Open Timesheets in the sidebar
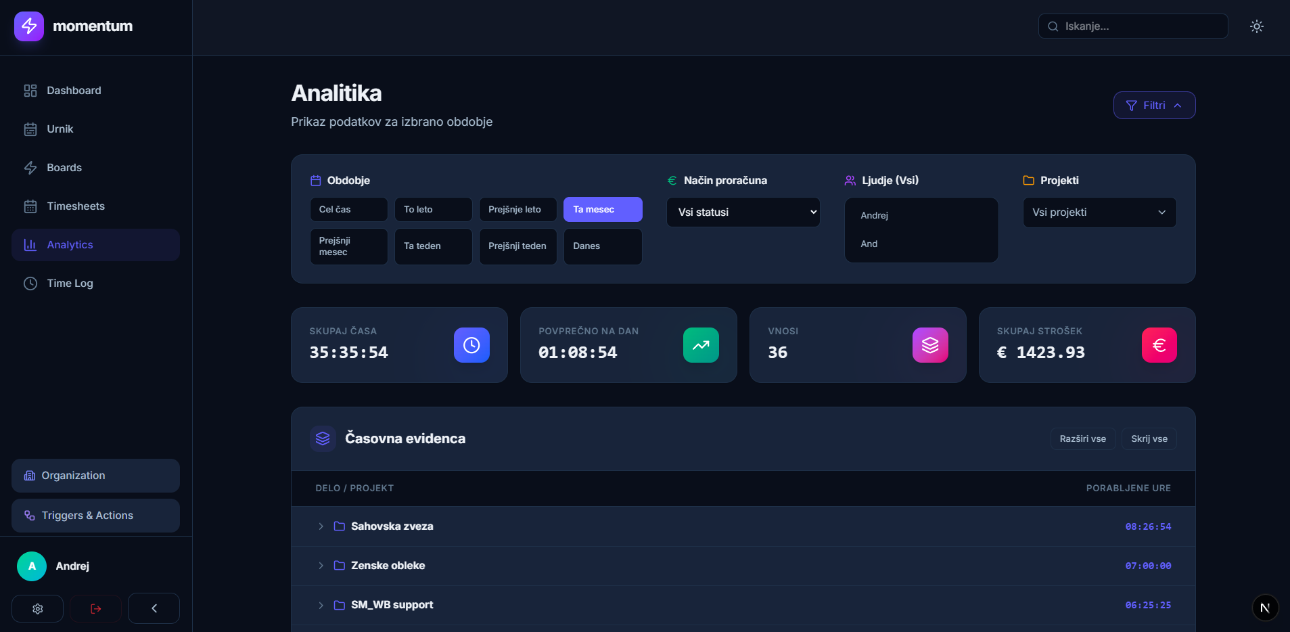The image size is (1290, 632). tap(75, 206)
